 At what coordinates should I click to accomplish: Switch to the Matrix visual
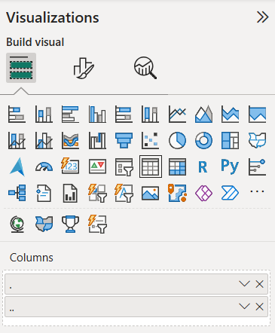point(177,166)
